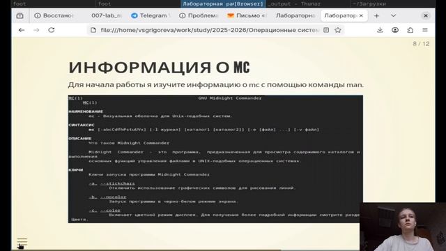Screen dimensions: 446x251
Task: Open the downloads panel
Action: point(380,30)
